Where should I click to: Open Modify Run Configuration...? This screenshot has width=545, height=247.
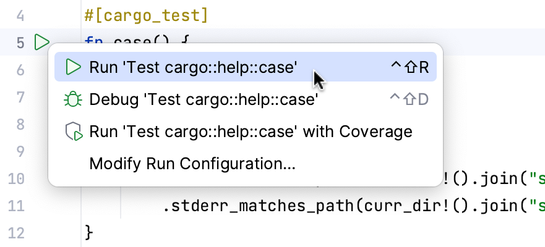tap(192, 164)
